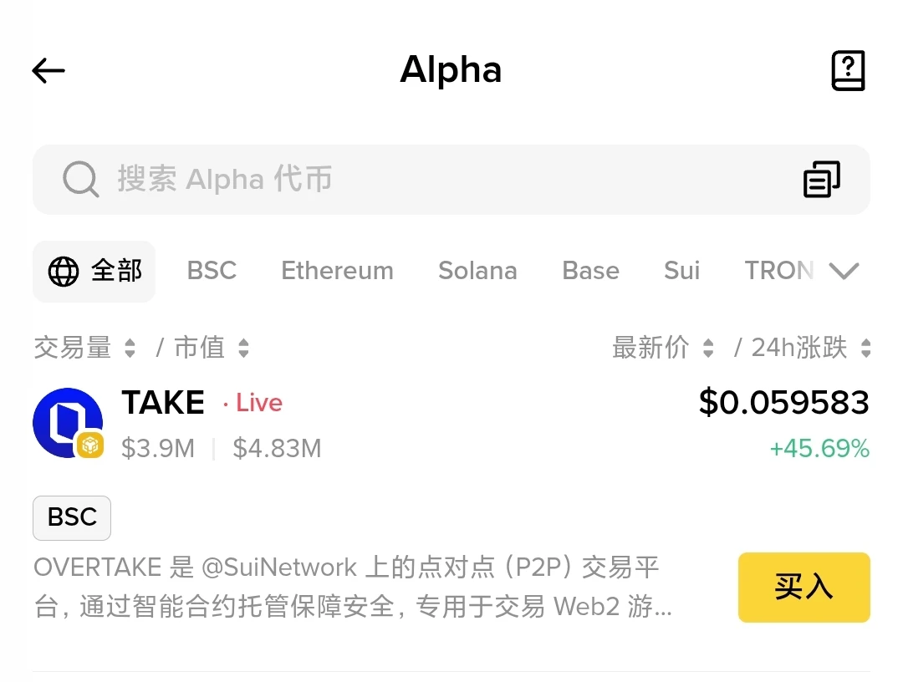Select the Solana chain tab
The height and width of the screenshot is (682, 903).
click(477, 270)
